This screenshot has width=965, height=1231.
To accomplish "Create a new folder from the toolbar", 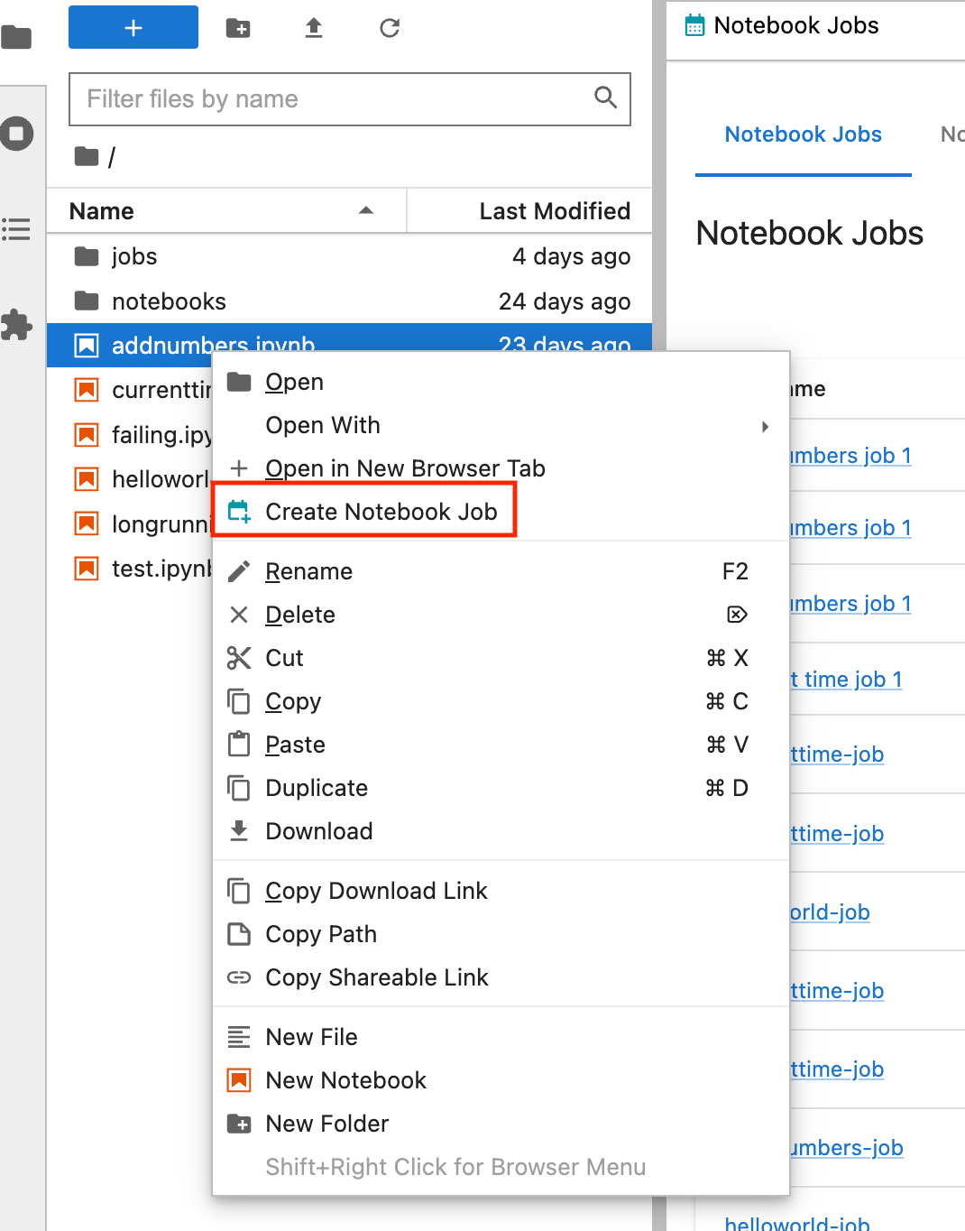I will coord(238,28).
